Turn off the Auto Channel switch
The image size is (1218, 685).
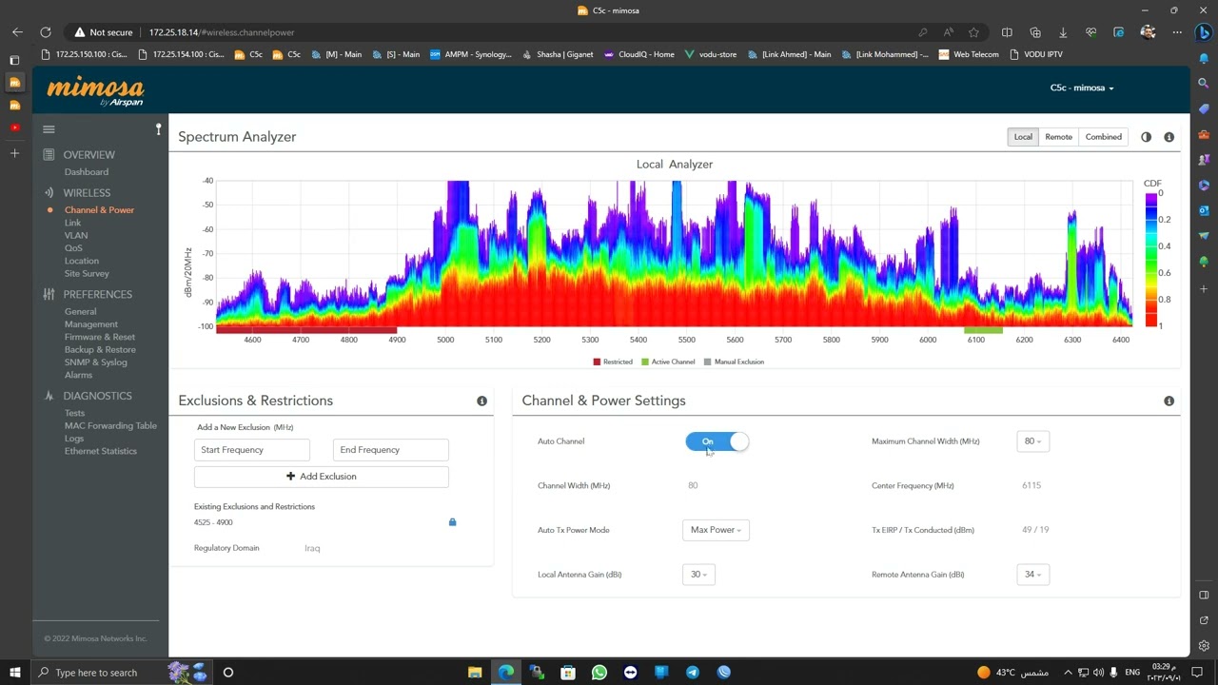pos(717,441)
